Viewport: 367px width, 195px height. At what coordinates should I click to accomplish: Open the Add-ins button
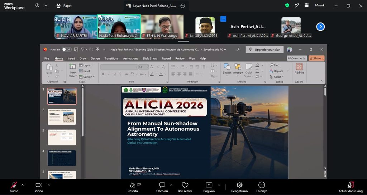point(299,69)
